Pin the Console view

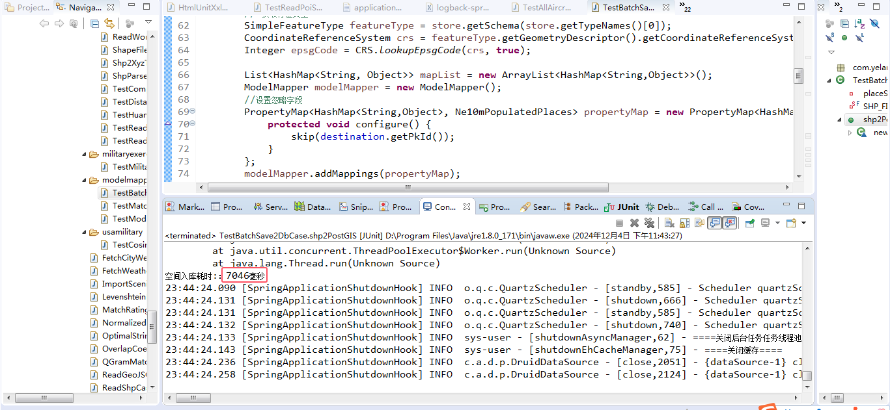point(749,223)
